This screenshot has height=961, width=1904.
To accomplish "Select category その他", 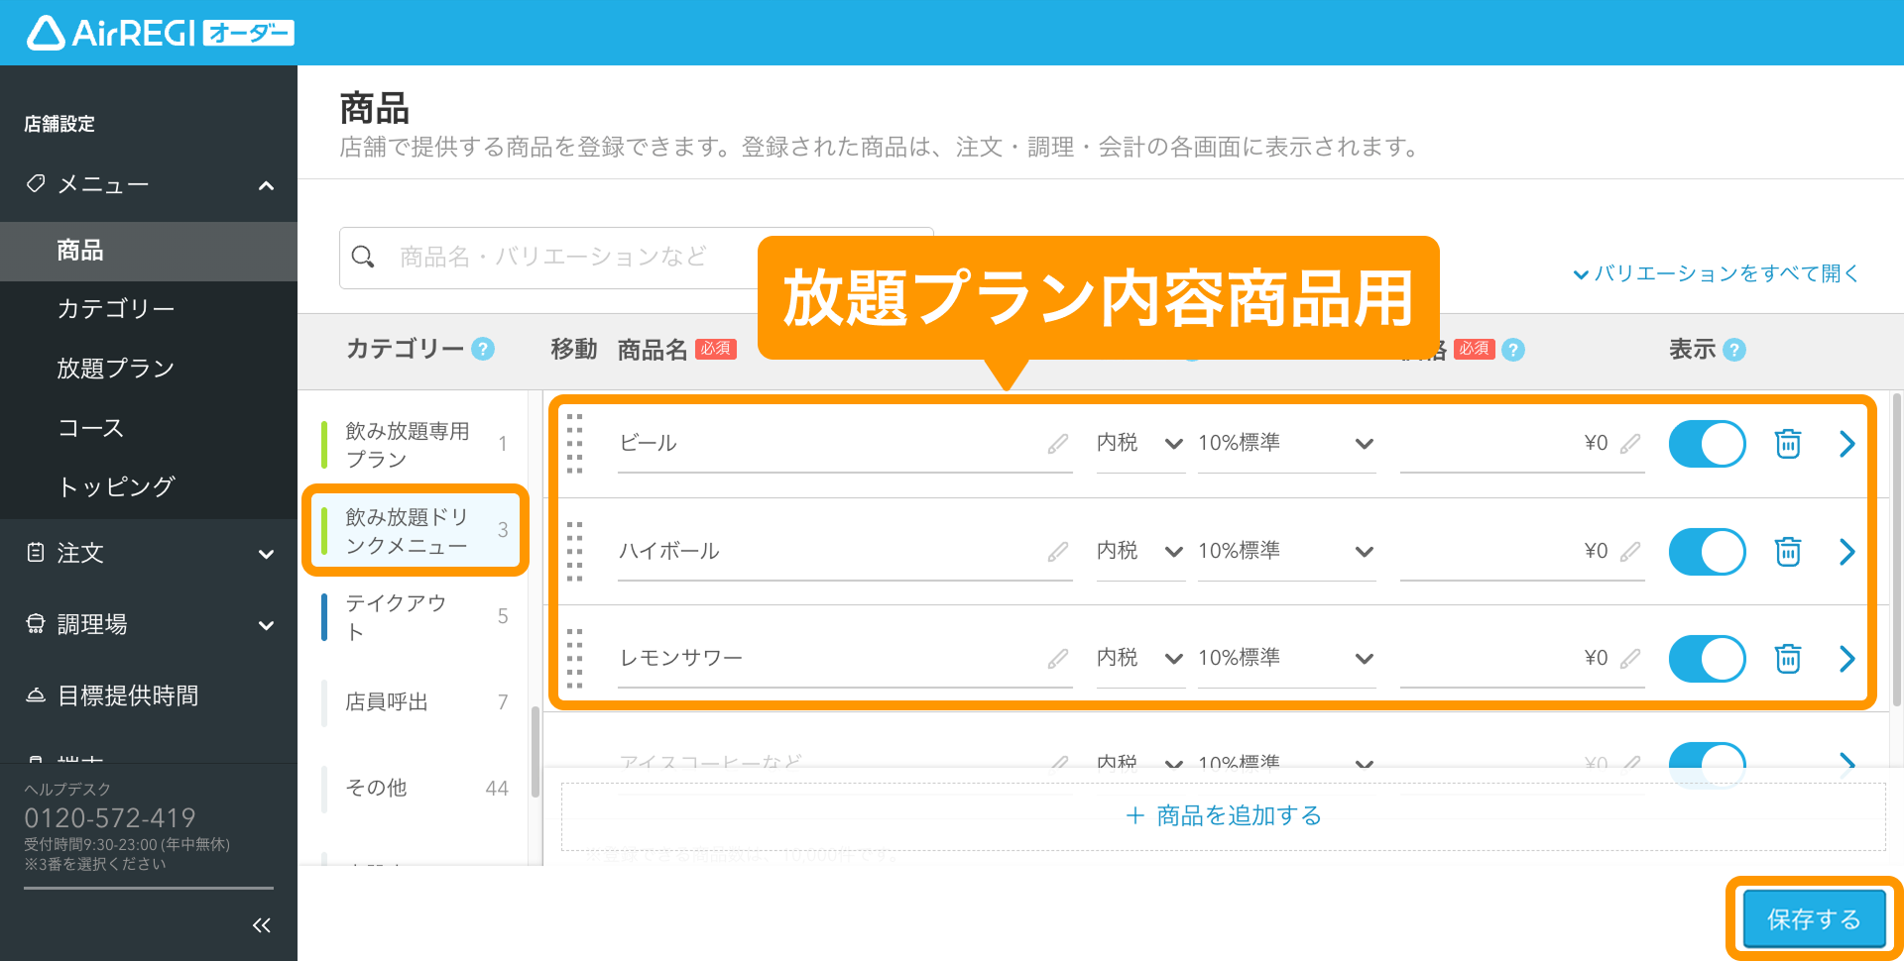I will [x=416, y=788].
